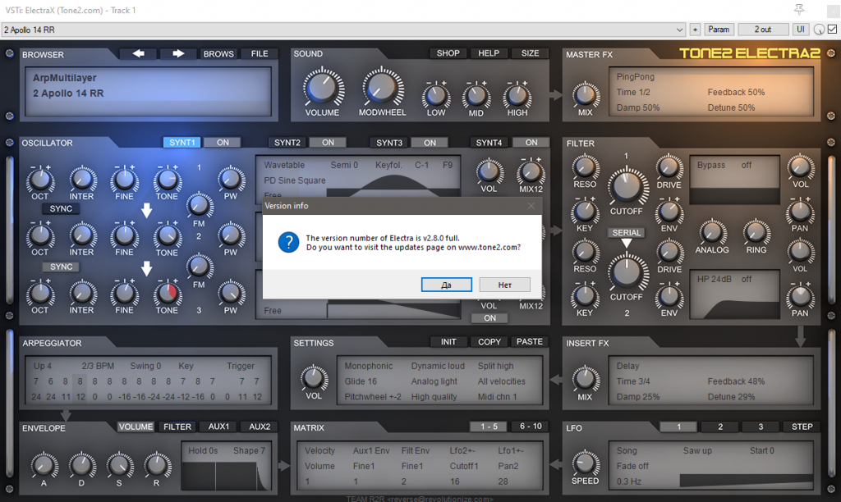Turn filter 1 DRIVE knob
The width and height of the screenshot is (841, 502).
point(669,167)
